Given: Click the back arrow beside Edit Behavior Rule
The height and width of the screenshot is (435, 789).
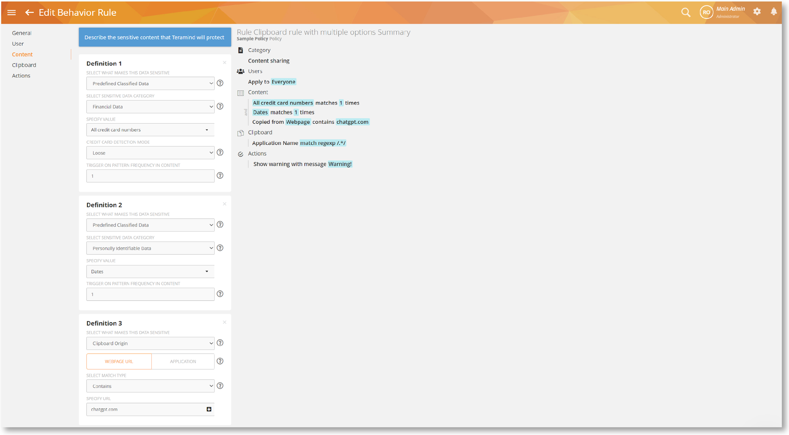Looking at the screenshot, I should (x=29, y=12).
